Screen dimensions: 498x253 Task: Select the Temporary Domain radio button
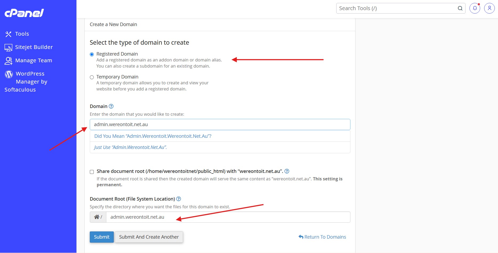(x=92, y=77)
